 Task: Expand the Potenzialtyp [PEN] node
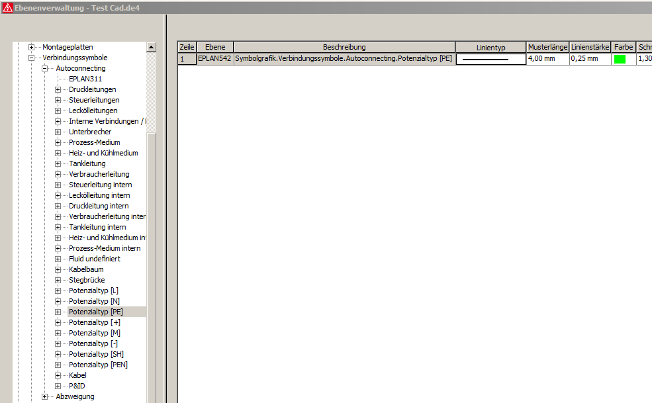[58, 365]
